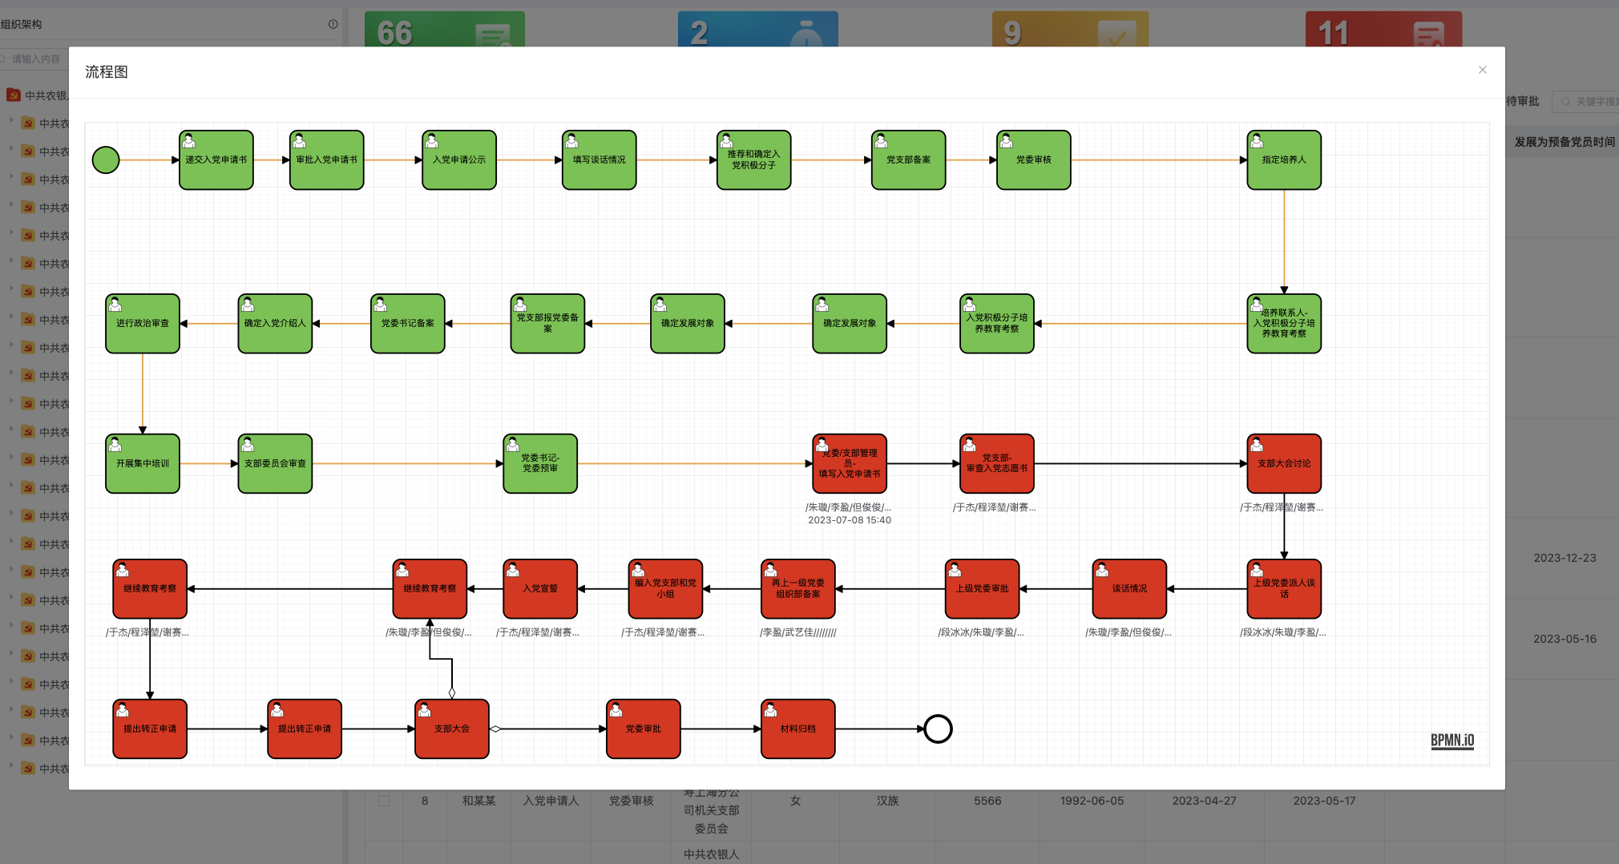Click the 上级党委审批 task node

(x=983, y=589)
